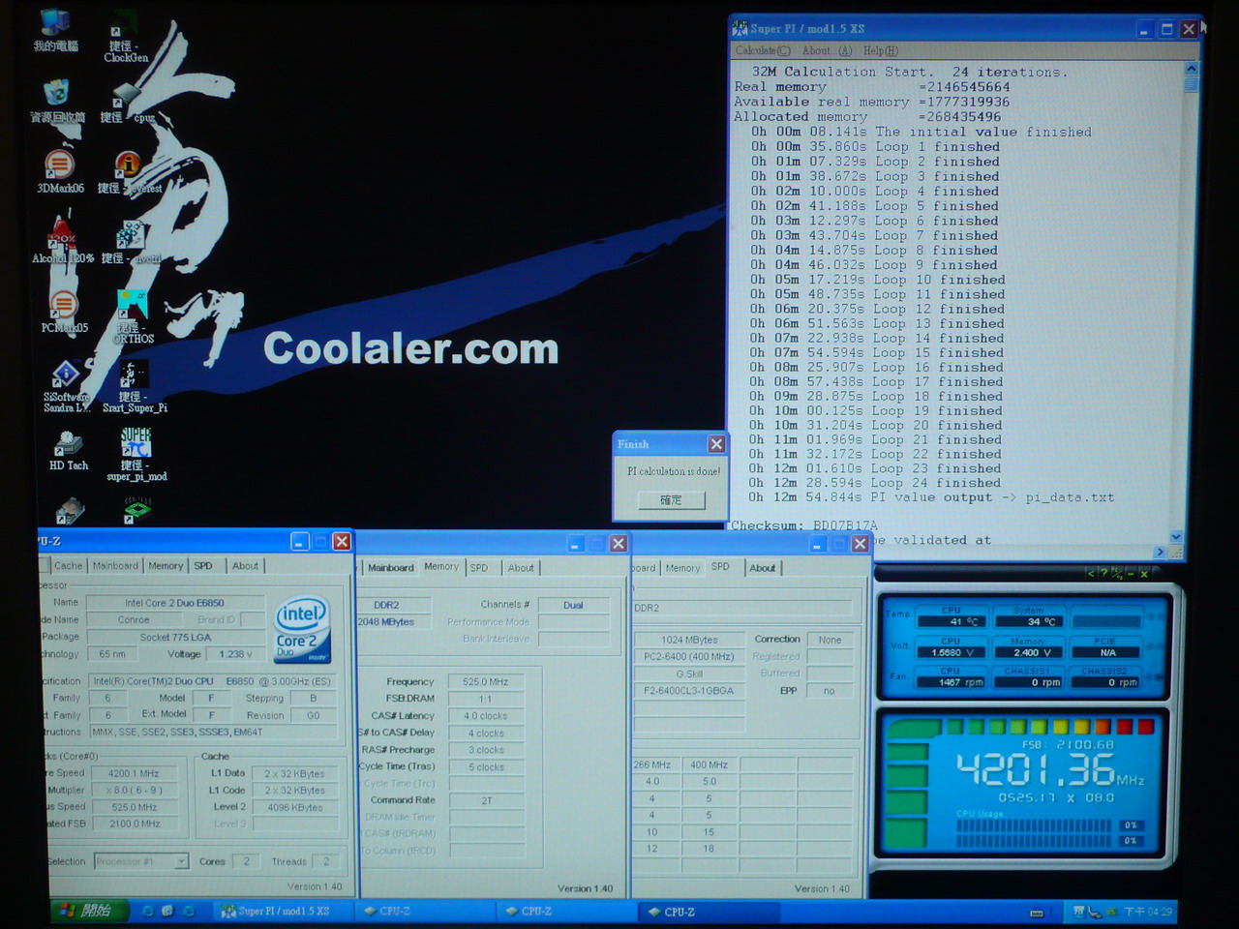Click the Frequency value 525.0 MHz in the Memory tab

tap(485, 681)
